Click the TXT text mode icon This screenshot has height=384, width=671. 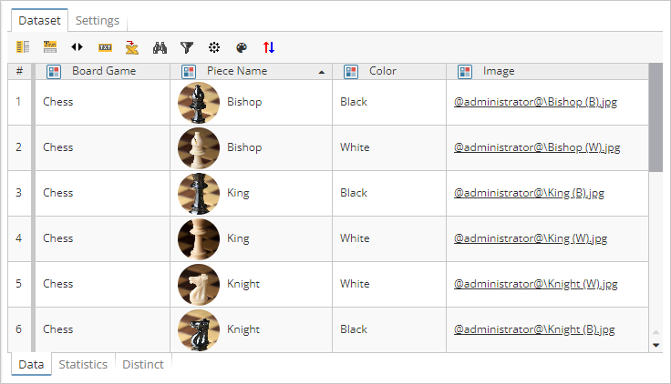[x=105, y=47]
